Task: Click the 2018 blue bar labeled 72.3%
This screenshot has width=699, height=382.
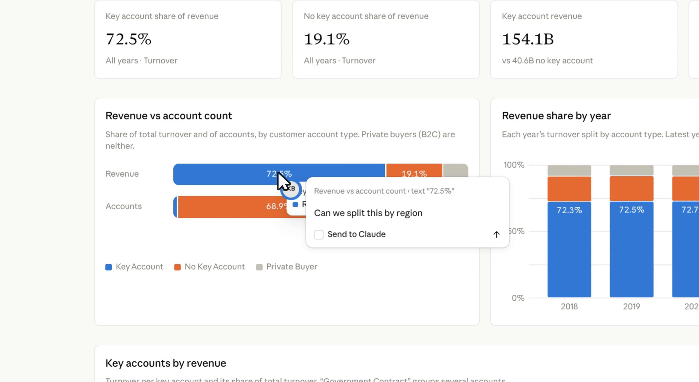Action: [x=569, y=249]
